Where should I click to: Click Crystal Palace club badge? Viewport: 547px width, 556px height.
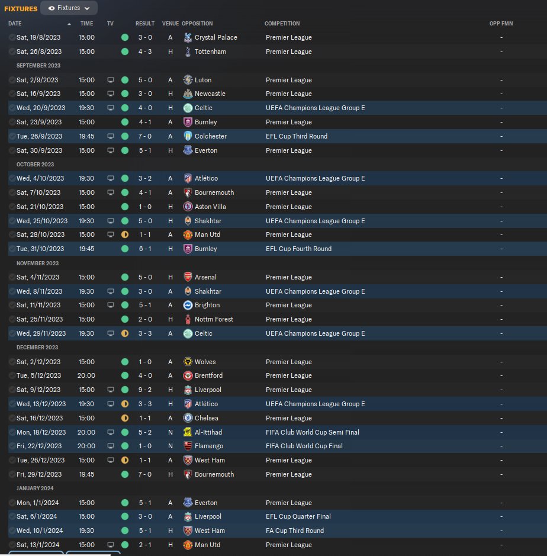click(x=188, y=37)
